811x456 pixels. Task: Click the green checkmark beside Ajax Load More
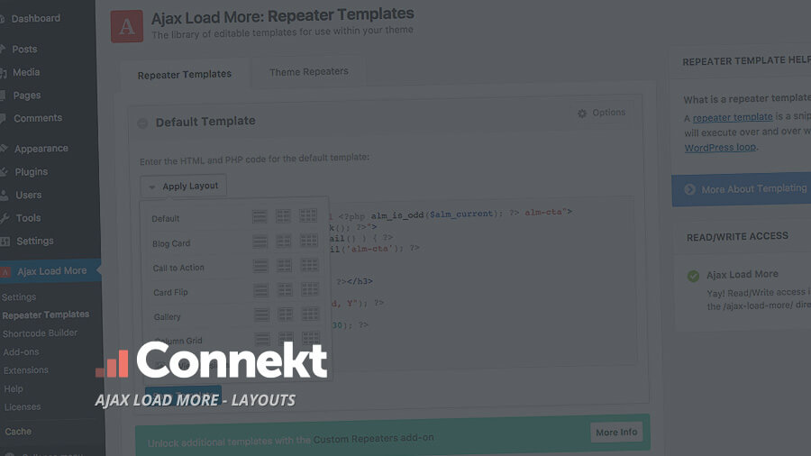click(693, 276)
